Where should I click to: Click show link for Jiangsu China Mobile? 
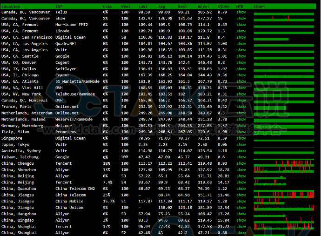tap(241, 202)
